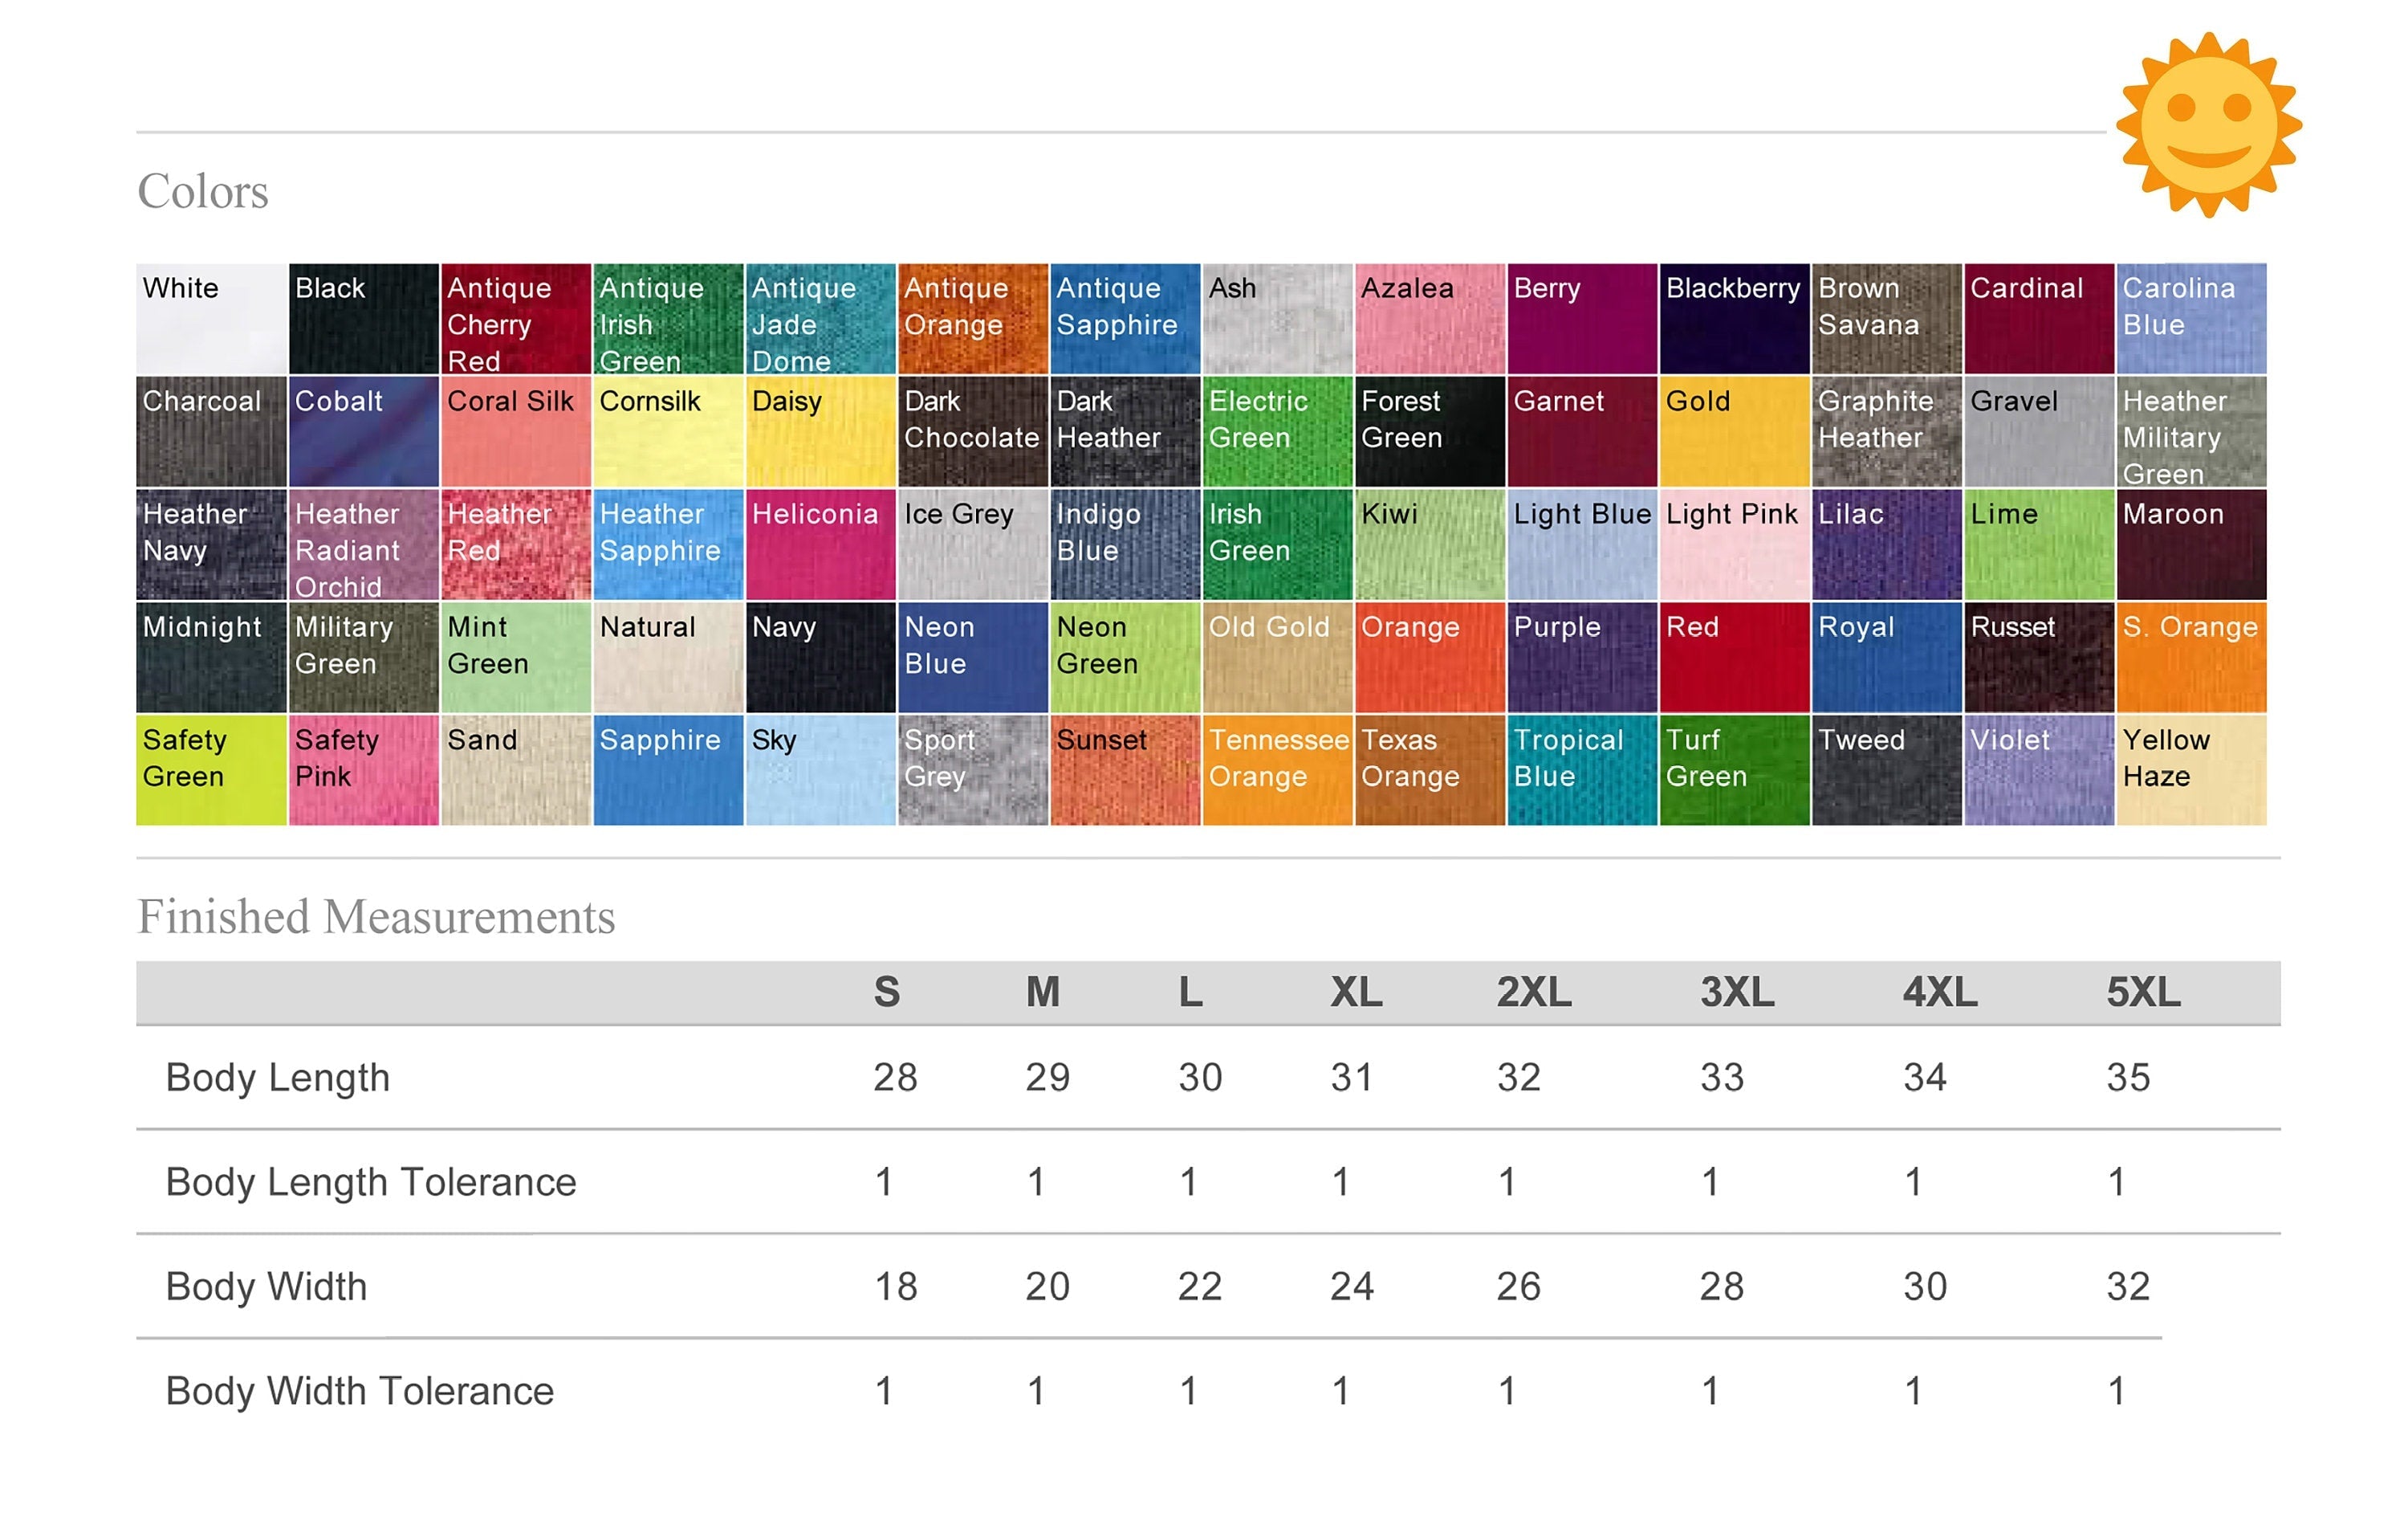The width and height of the screenshot is (2408, 1521).
Task: Select the Antique Cherry Red swatch
Action: tap(515, 319)
